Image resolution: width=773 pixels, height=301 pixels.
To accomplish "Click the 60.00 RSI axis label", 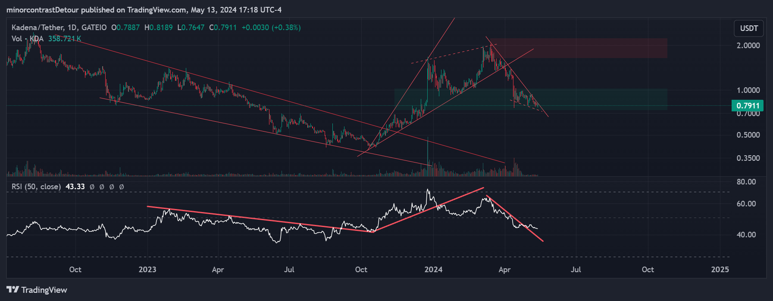I will pyautogui.click(x=746, y=204).
